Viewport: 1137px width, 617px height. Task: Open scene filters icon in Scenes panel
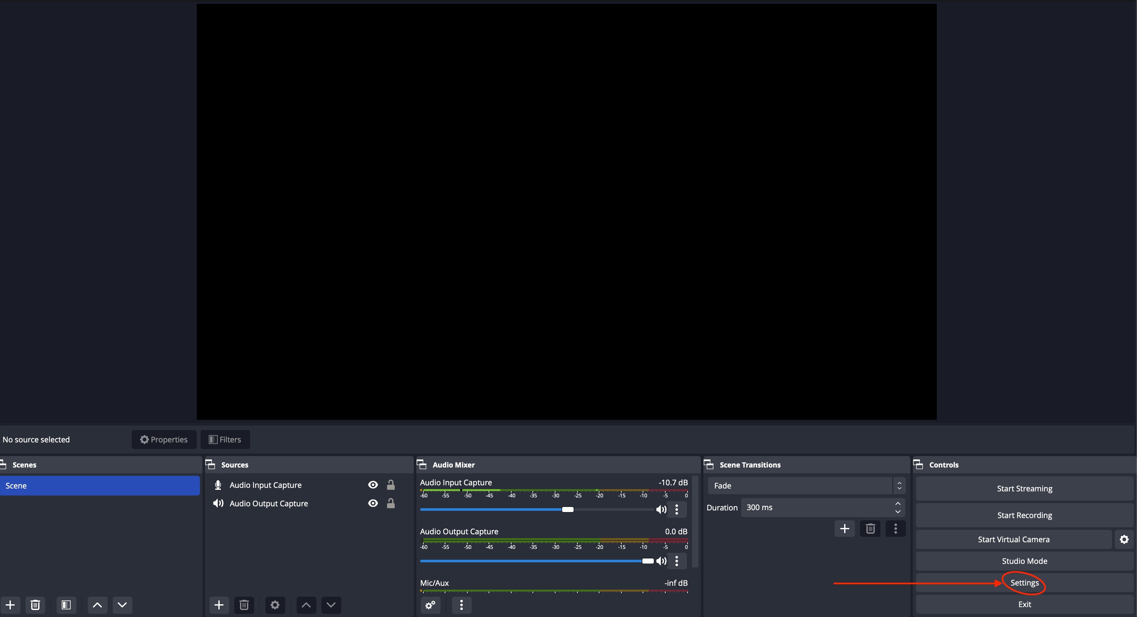point(66,605)
